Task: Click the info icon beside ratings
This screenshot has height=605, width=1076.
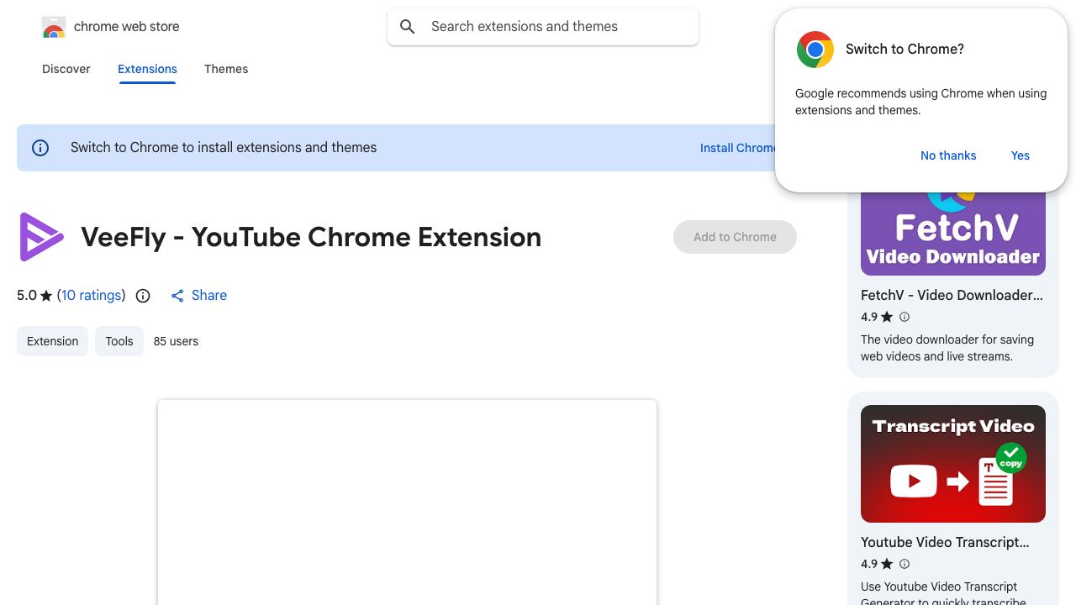Action: [143, 296]
